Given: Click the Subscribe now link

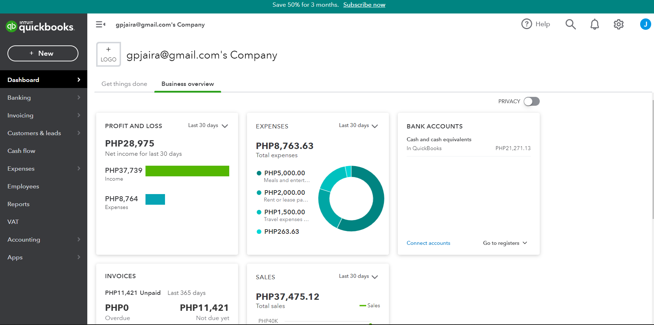Looking at the screenshot, I should click(x=364, y=5).
